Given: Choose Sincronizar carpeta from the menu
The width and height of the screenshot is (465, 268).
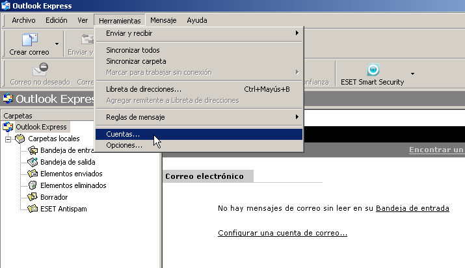Looking at the screenshot, I should coord(199,61).
